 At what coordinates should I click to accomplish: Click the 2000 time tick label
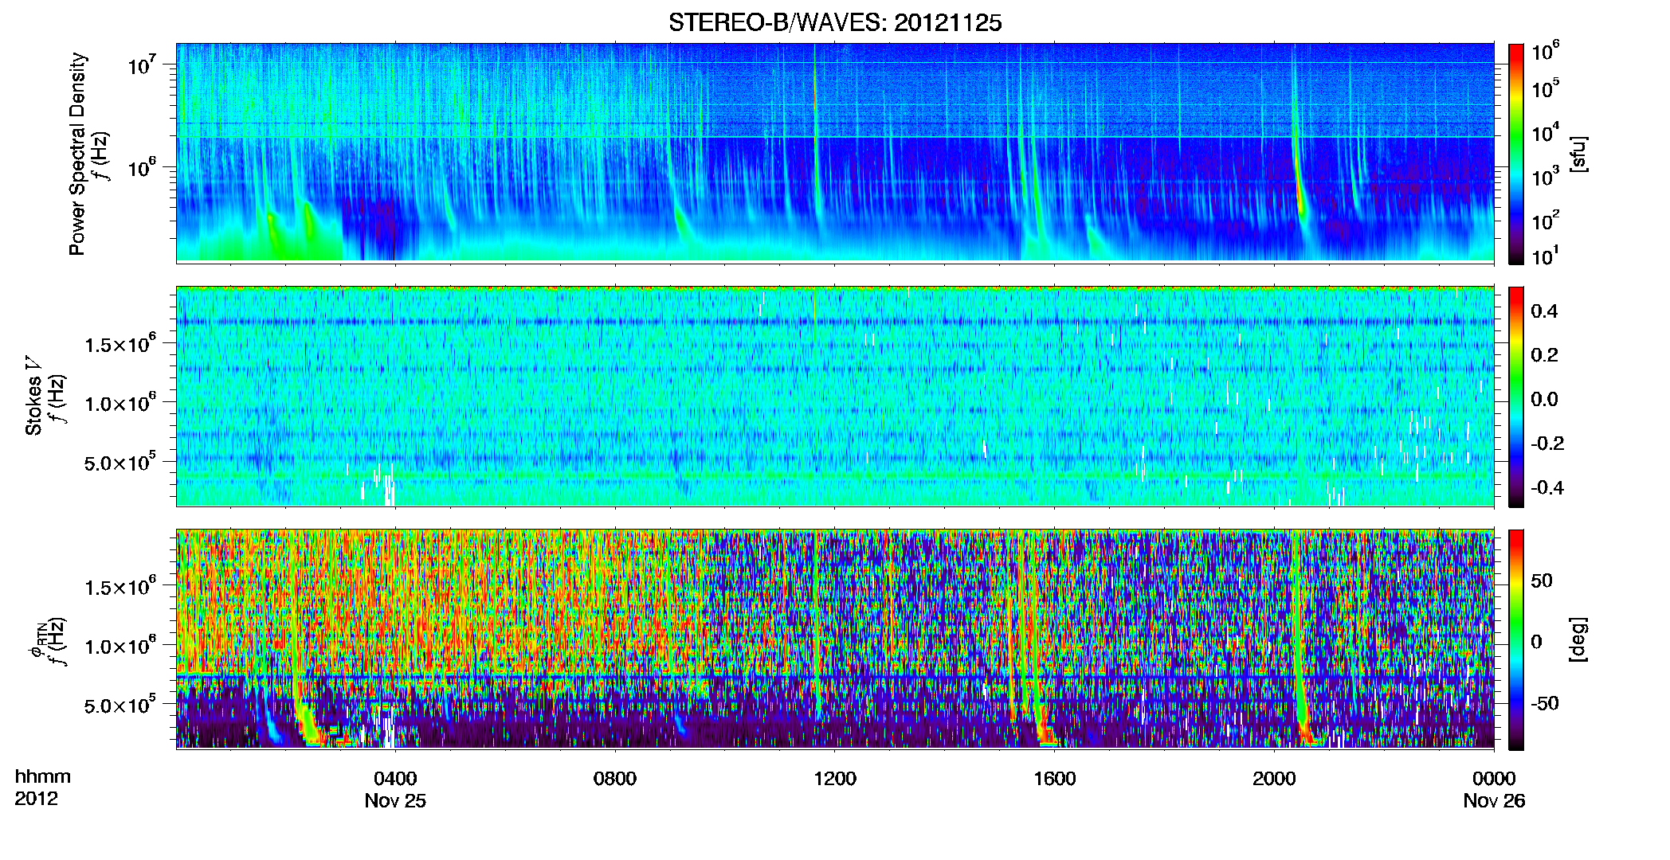click(1274, 779)
